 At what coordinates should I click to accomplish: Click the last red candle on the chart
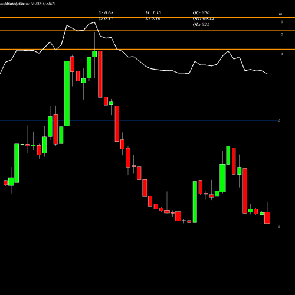267,218
